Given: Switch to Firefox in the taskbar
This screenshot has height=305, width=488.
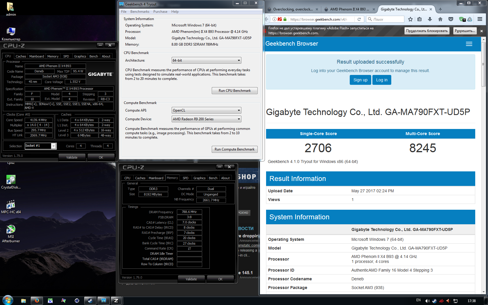Looking at the screenshot, I should coord(37,301).
